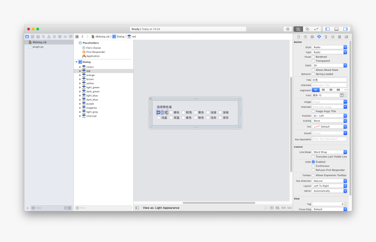Open the Style dropdown set to Radio
Image resolution: width=376 pixels, height=242 pixels.
point(330,47)
